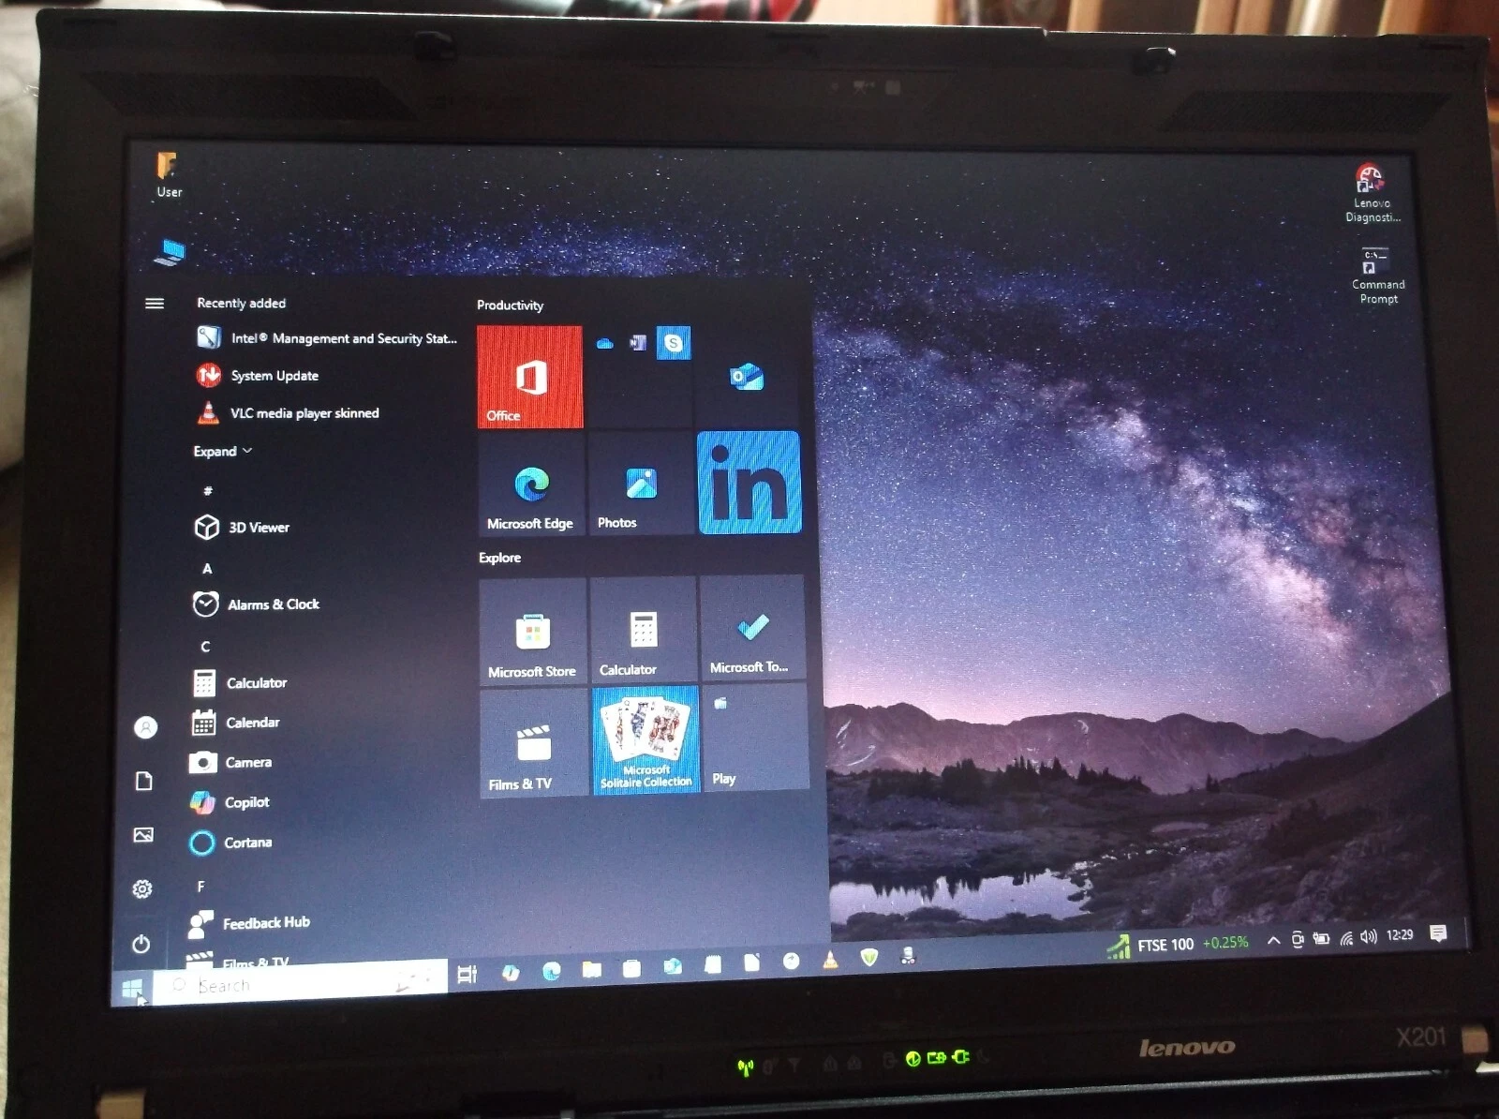Select the Command Prompt desktop shortcut
Image resolution: width=1499 pixels, height=1119 pixels.
click(1378, 276)
